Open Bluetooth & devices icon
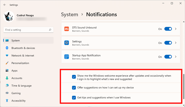The image size is (185, 107). 7,48
